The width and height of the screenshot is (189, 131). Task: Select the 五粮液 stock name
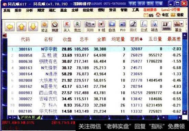pos(49,55)
